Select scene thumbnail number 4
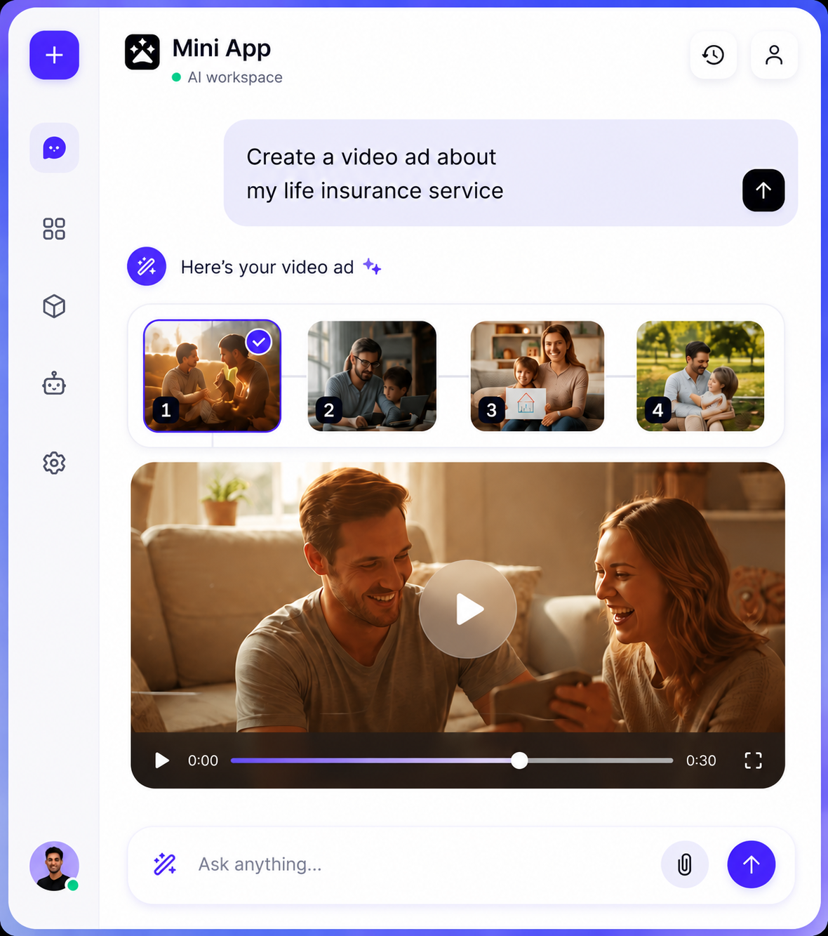The width and height of the screenshot is (828, 936). pyautogui.click(x=700, y=376)
